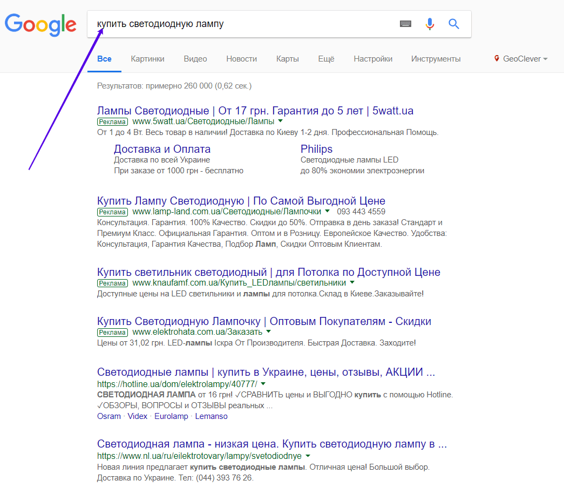Open the Доставка и Оплата sitelink
Viewport: 564px width, 494px height.
click(162, 149)
